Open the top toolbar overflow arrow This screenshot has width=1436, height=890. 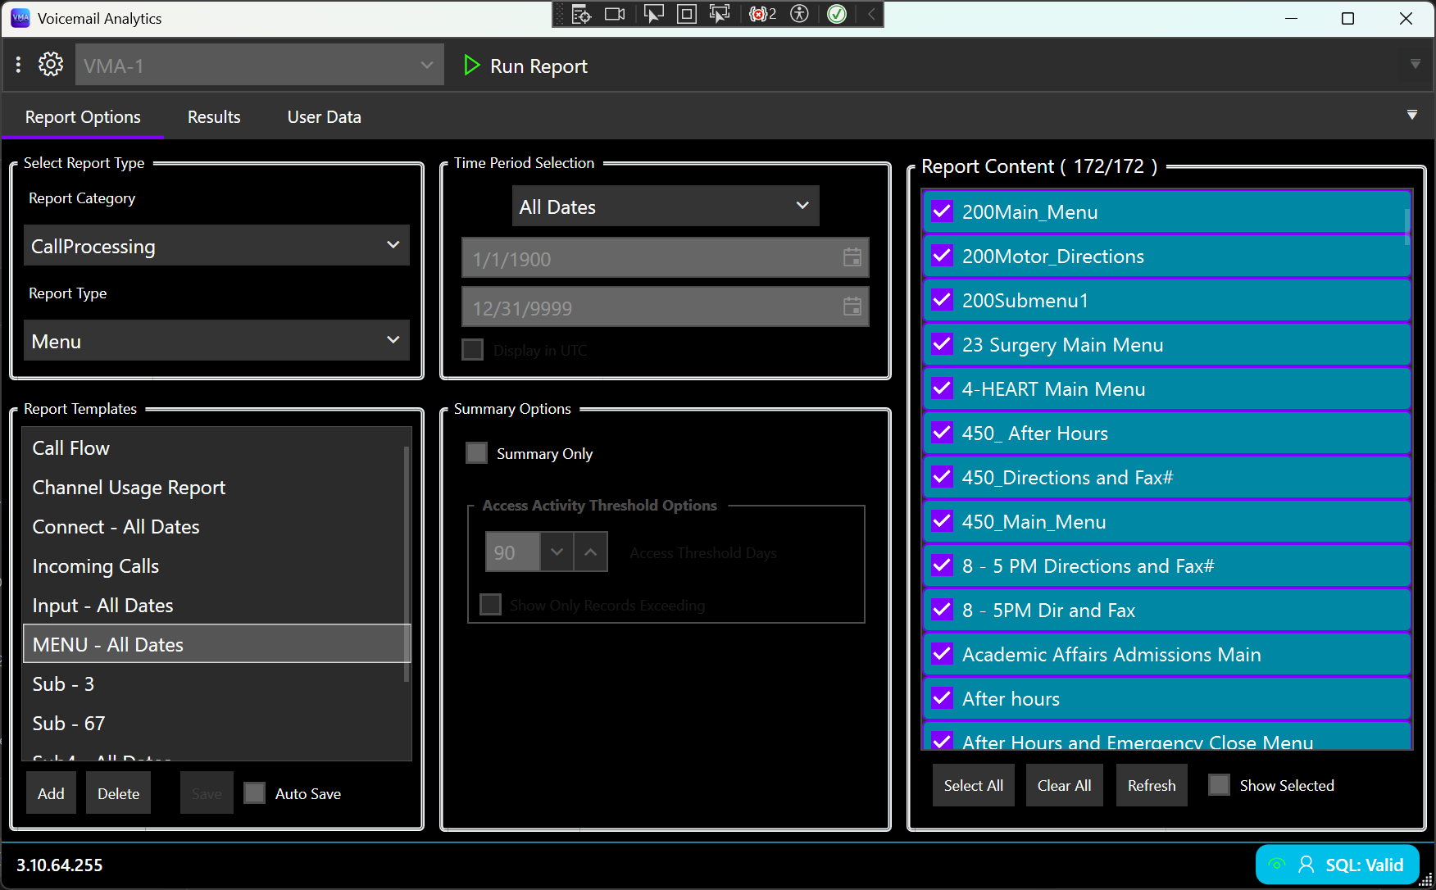point(1416,64)
